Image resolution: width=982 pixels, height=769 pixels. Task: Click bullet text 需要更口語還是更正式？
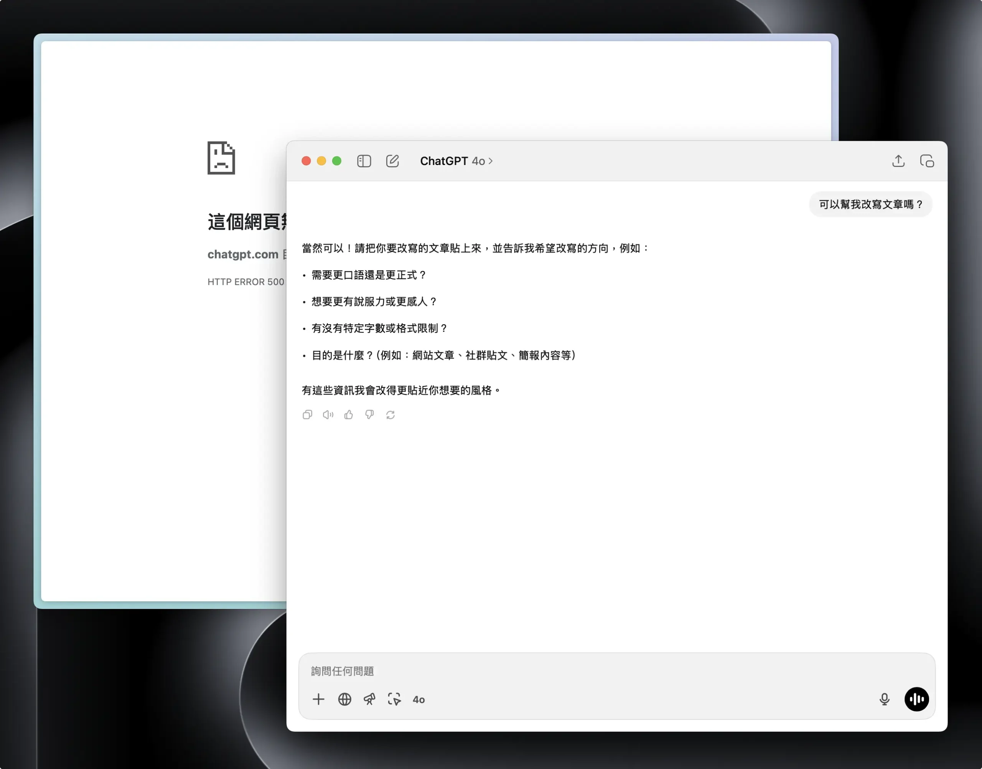point(369,275)
